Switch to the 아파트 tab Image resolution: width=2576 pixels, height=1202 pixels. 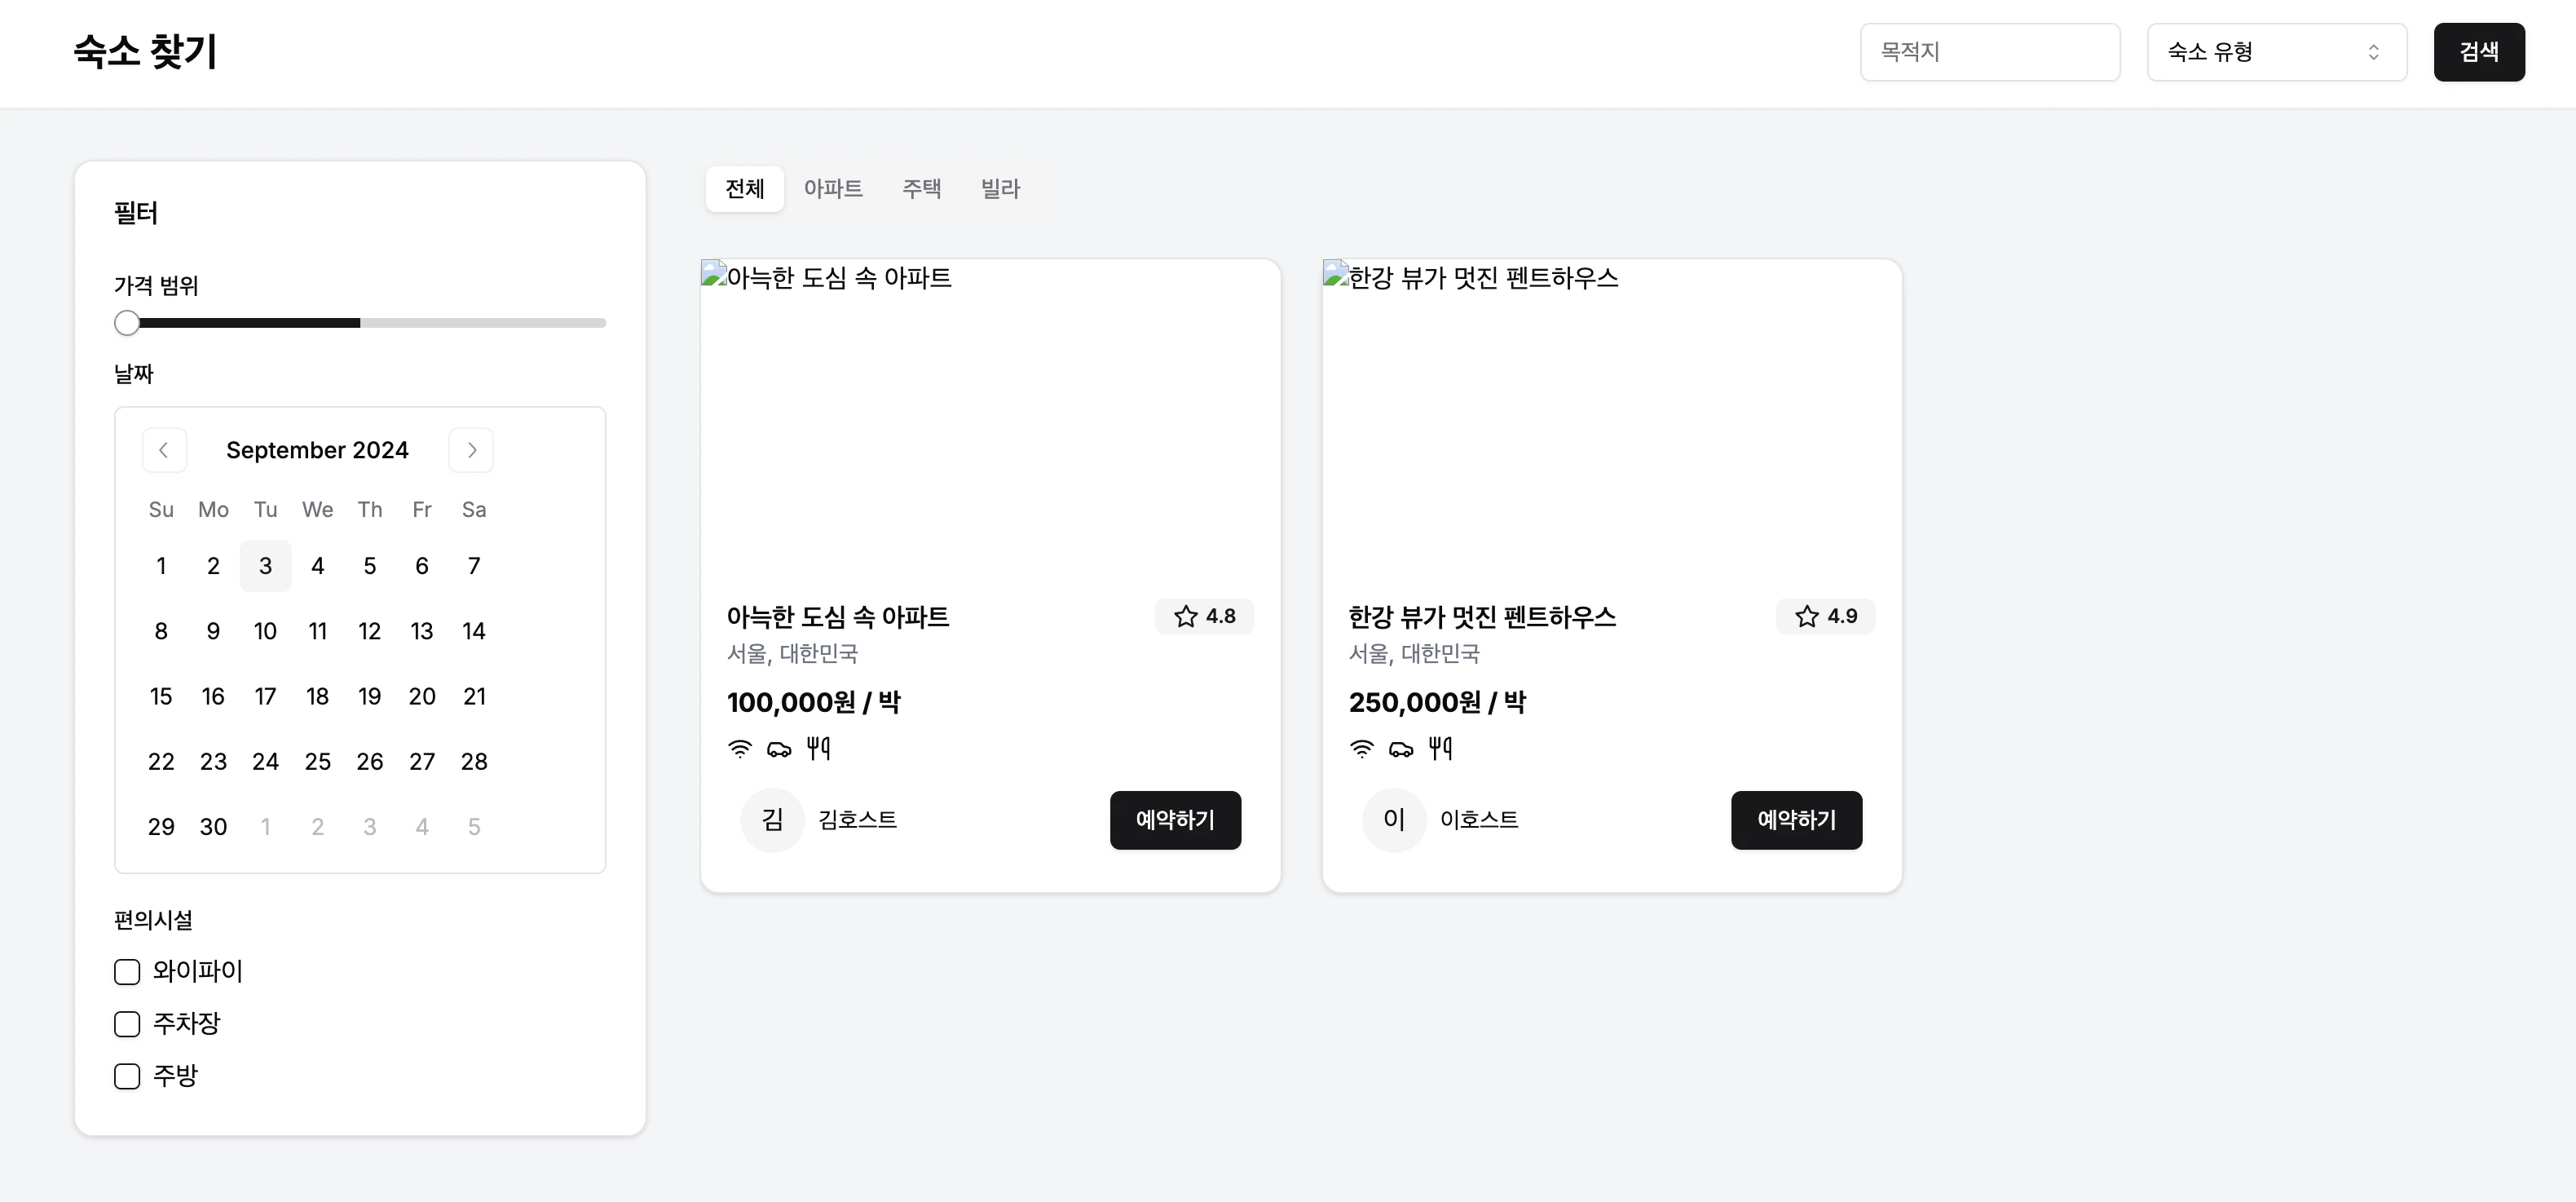click(833, 189)
